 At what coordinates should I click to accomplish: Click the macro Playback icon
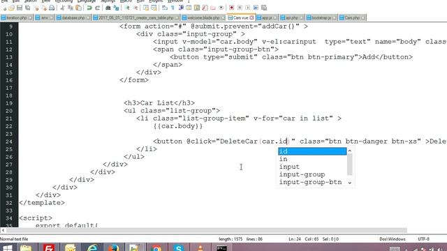click(x=247, y=8)
